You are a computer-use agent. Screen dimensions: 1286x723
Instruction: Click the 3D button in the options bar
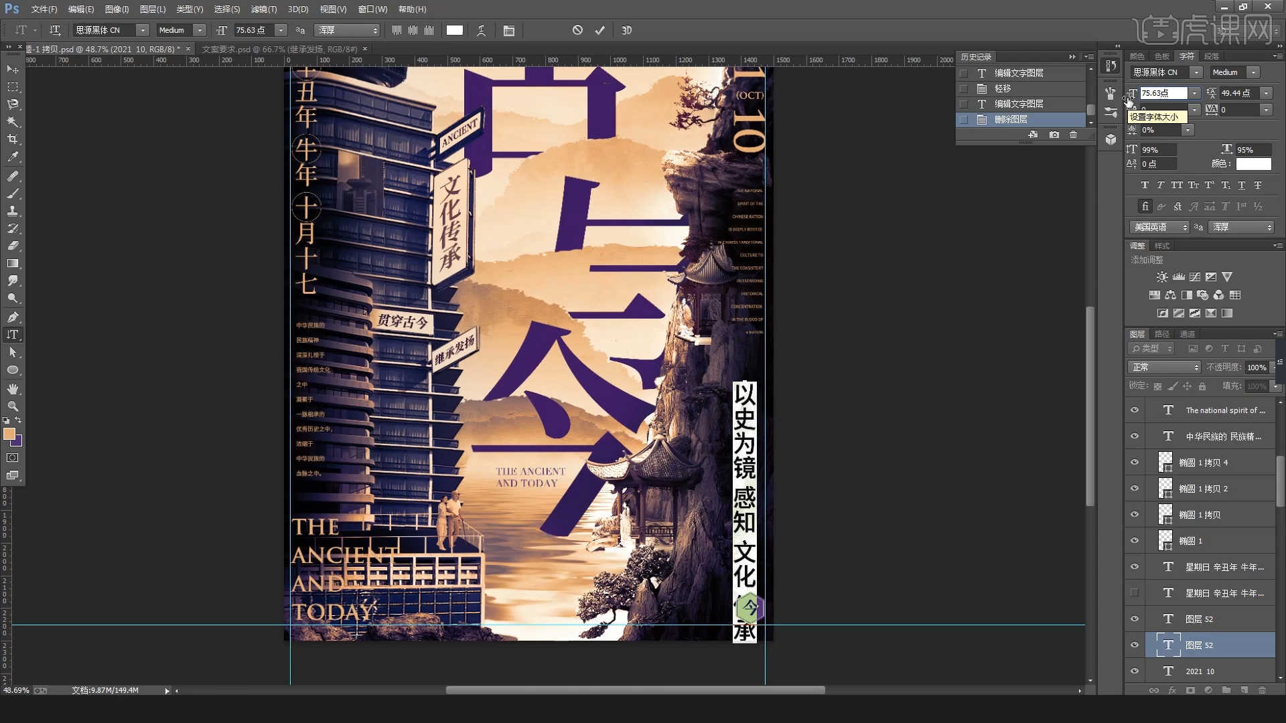coord(626,29)
